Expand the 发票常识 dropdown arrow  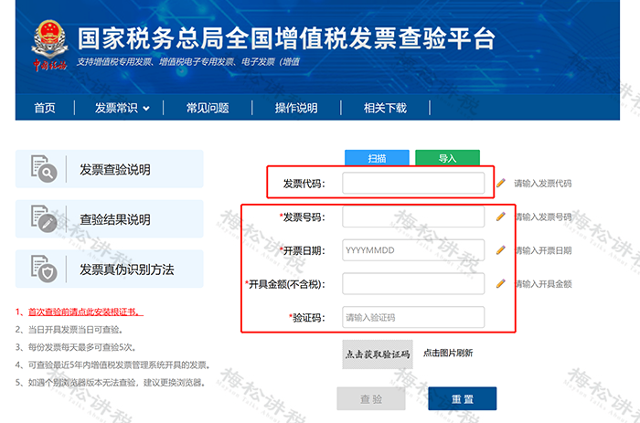coord(146,109)
